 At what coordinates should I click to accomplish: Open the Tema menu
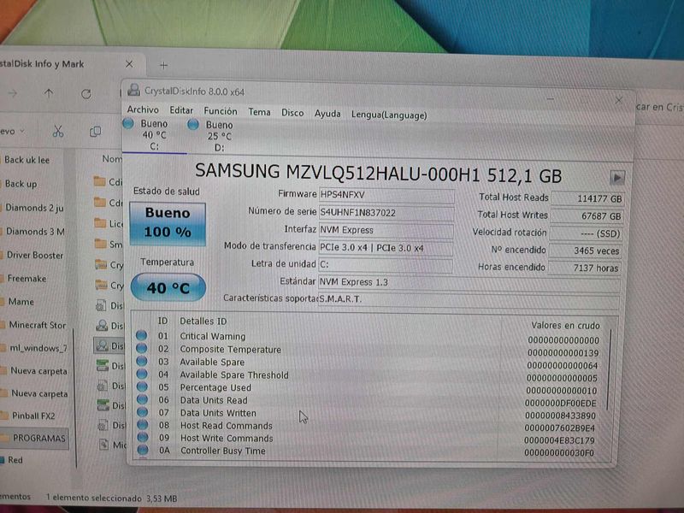point(259,112)
